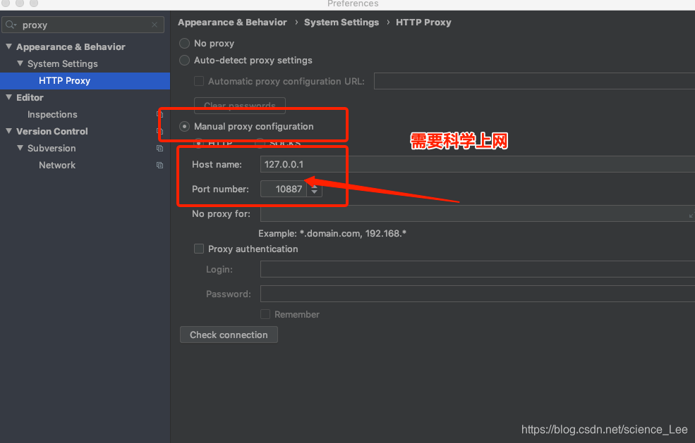Select Manual proxy configuration radio button

pos(184,127)
